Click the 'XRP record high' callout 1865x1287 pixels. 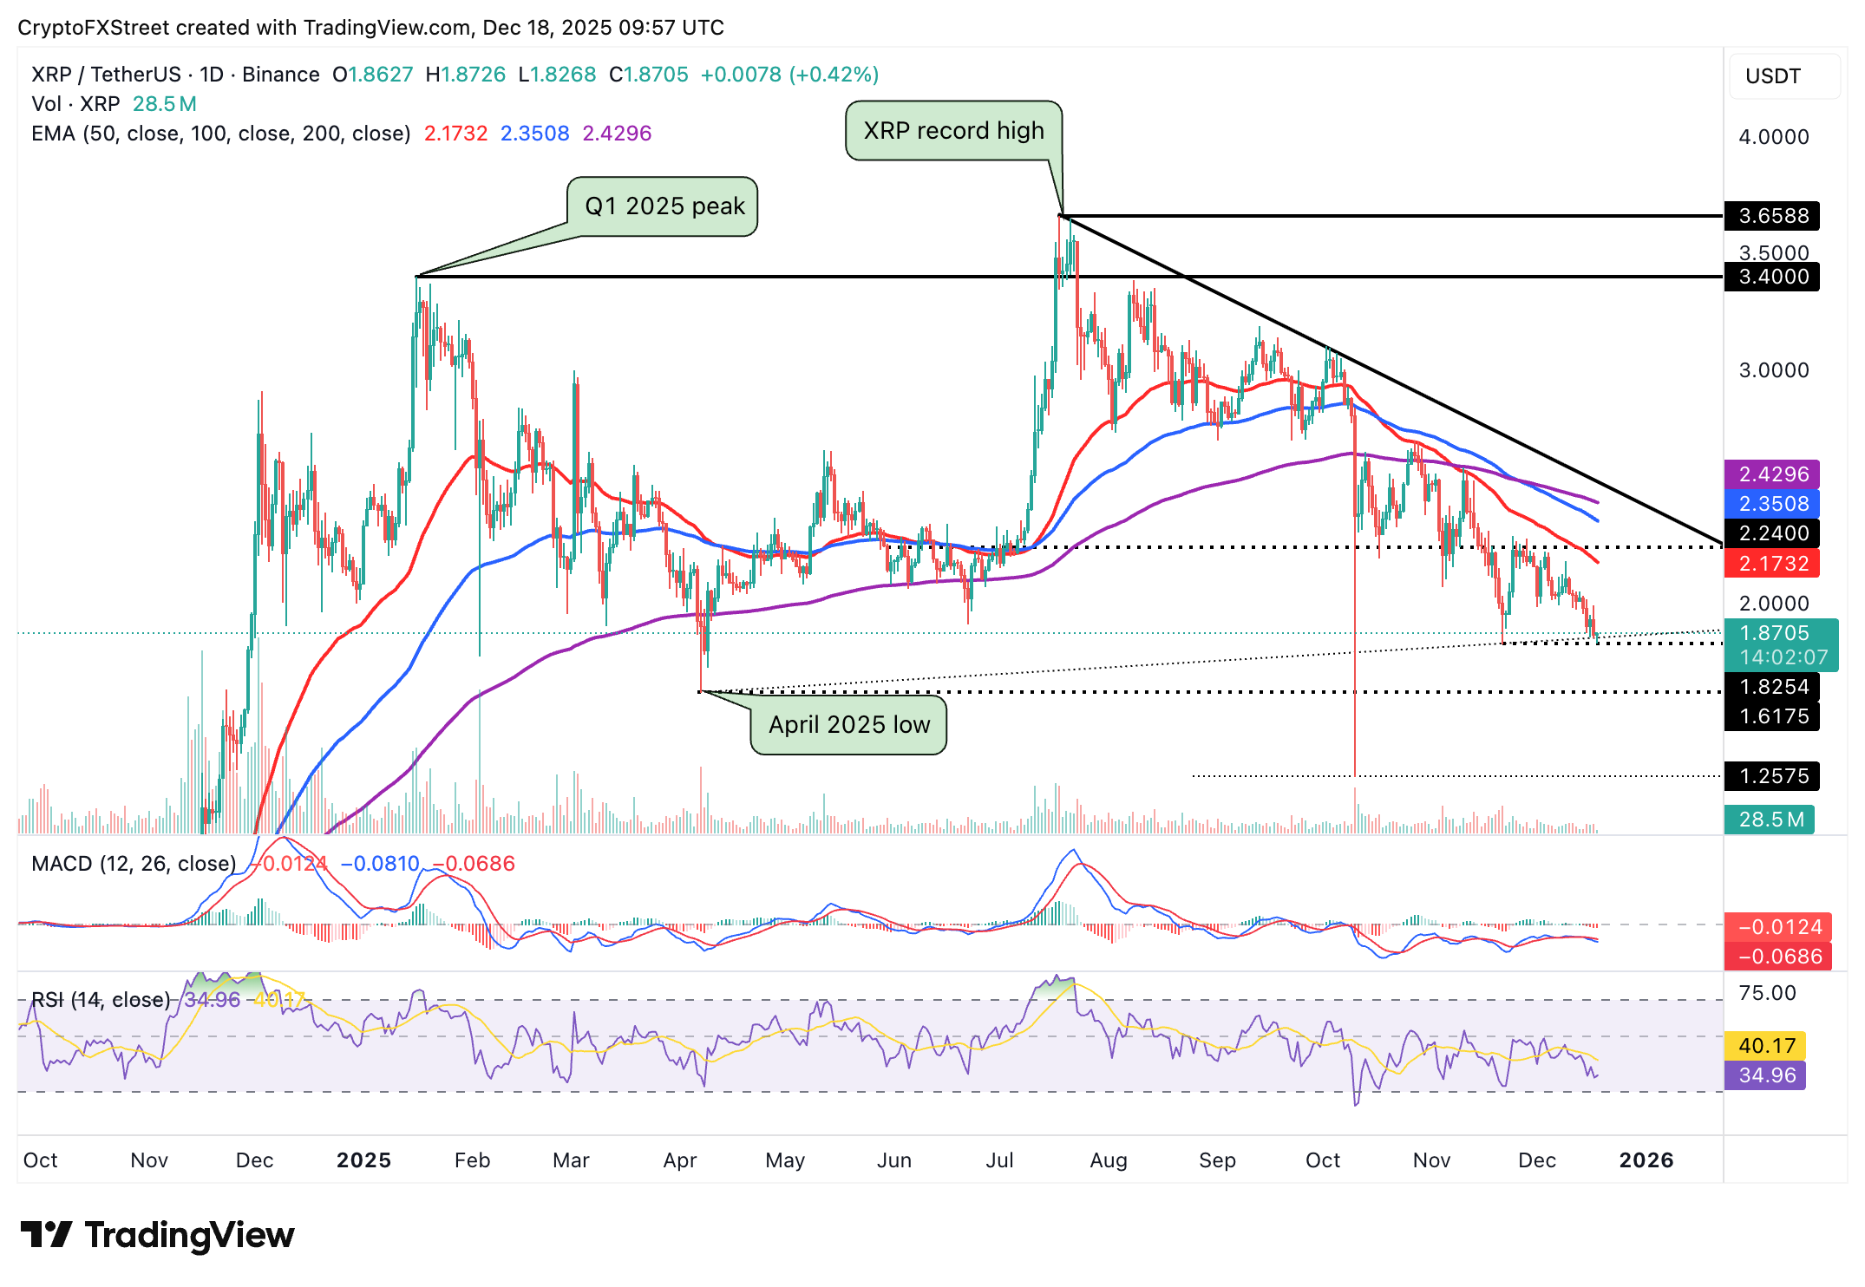click(954, 131)
